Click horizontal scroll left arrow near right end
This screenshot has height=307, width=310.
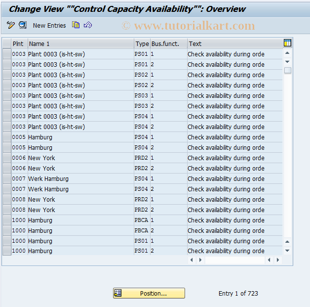click(x=269, y=260)
